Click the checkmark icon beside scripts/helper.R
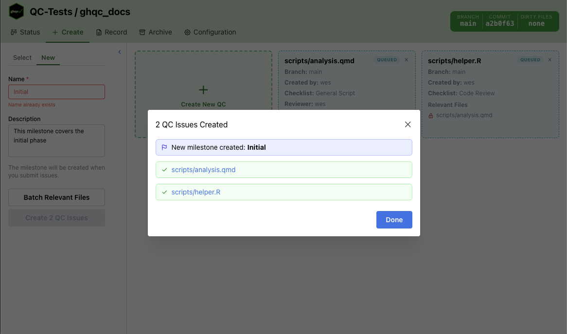The width and height of the screenshot is (567, 334). coord(164,192)
